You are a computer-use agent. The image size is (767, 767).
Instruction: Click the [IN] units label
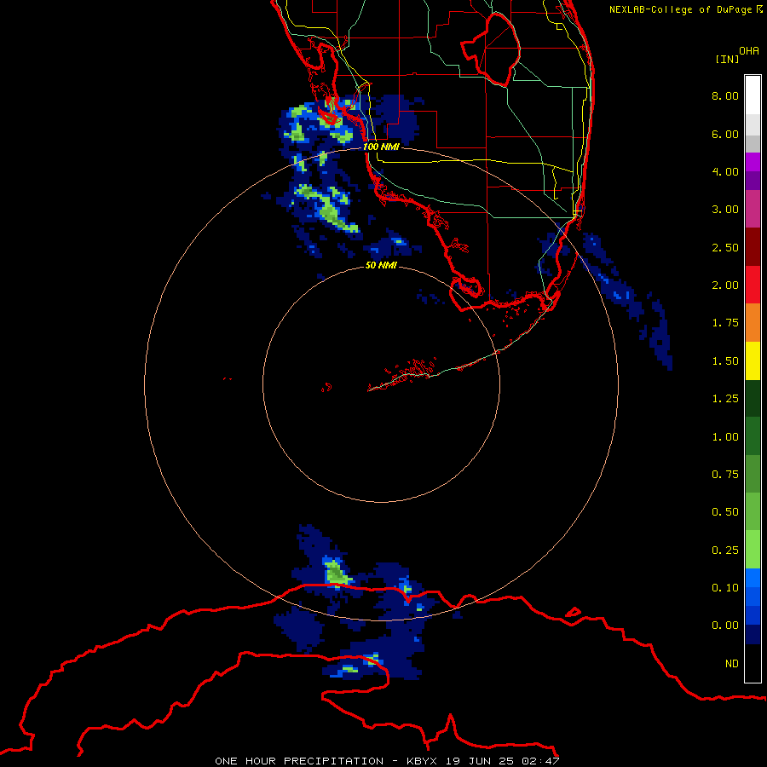pos(727,59)
